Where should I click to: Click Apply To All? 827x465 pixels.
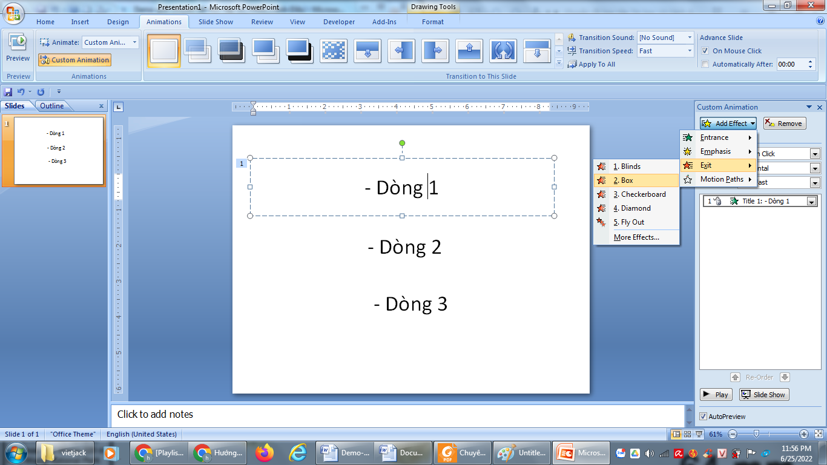coord(591,64)
